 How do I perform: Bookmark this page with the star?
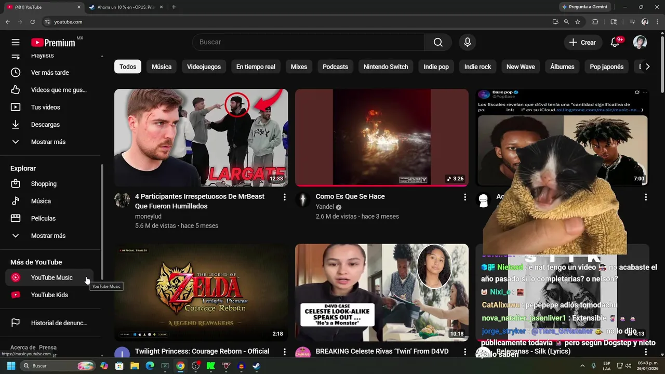click(578, 22)
